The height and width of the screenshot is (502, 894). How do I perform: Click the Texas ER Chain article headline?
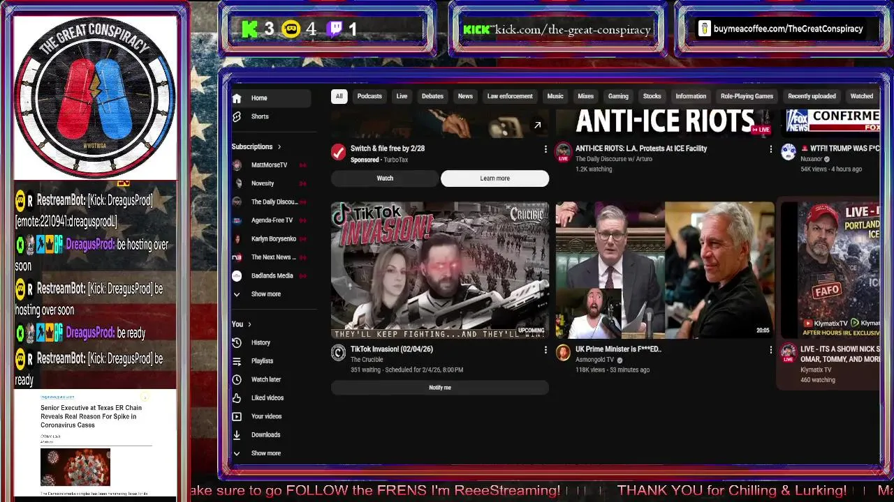[x=91, y=416]
